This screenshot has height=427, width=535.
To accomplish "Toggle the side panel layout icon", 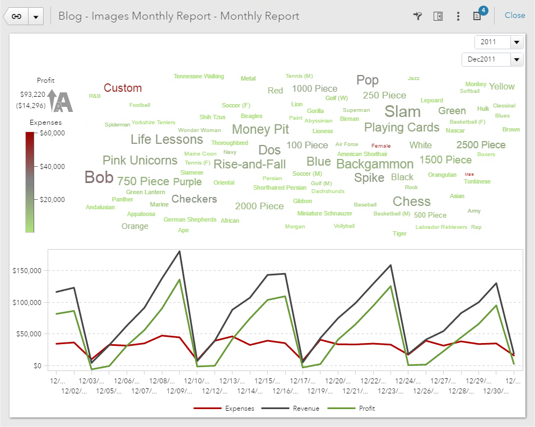I will (438, 16).
